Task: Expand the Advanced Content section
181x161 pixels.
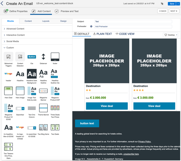Action: pyautogui.click(x=15, y=29)
